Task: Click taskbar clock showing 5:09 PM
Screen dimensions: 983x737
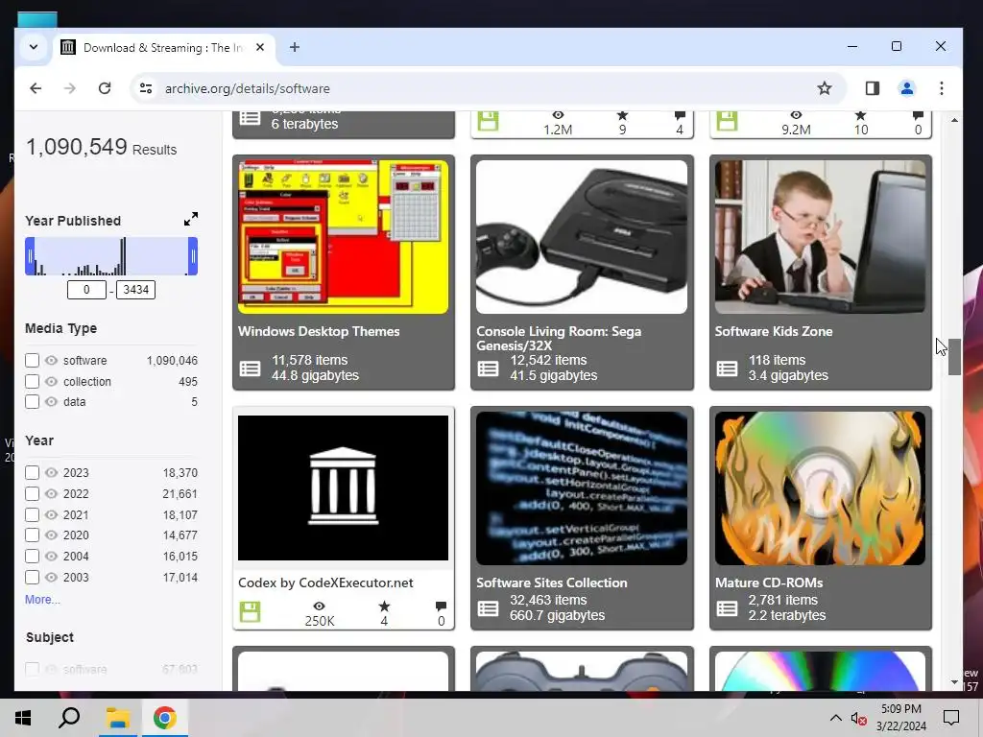Action: point(900,718)
